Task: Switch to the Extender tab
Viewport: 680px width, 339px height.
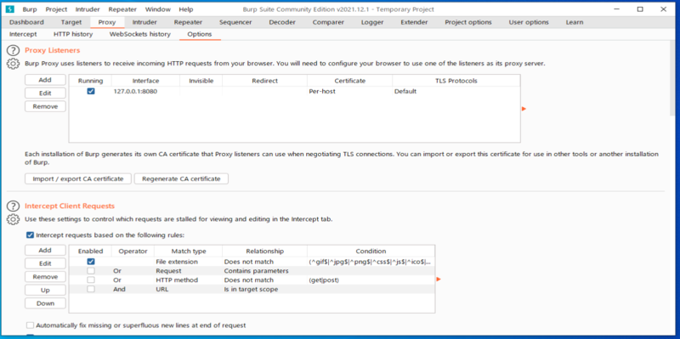Action: (414, 22)
